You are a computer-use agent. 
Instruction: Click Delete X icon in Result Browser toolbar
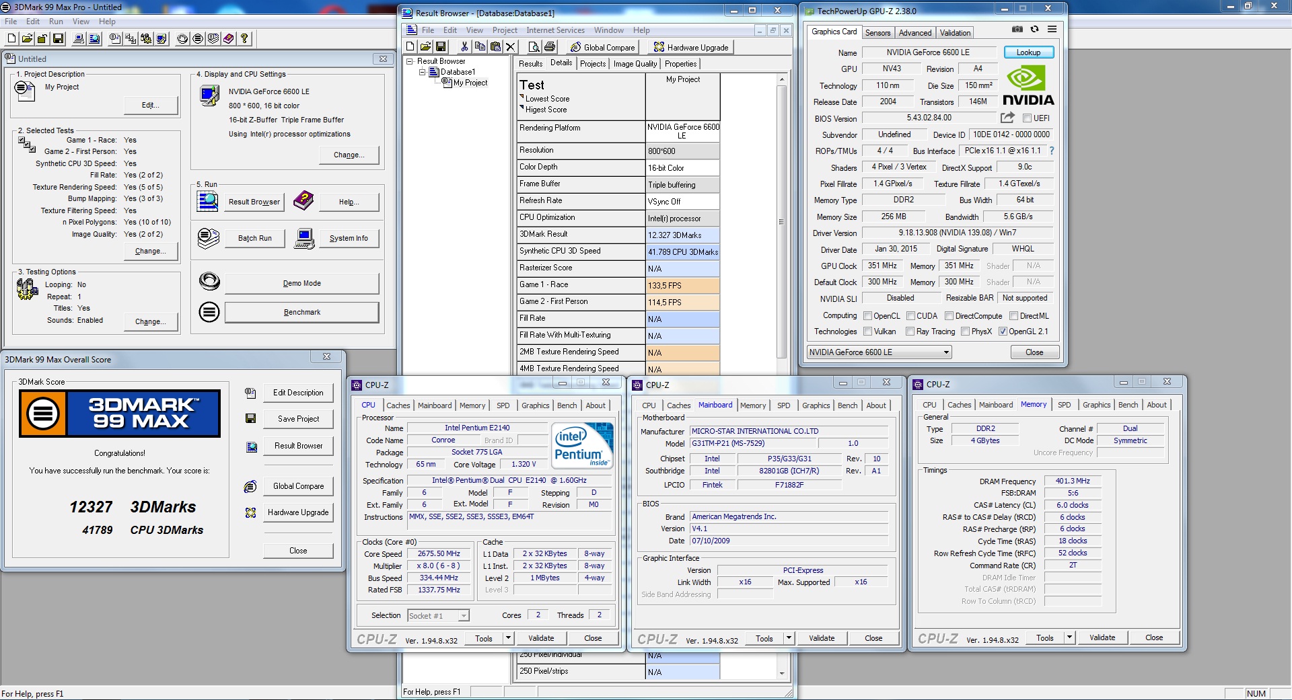511,46
